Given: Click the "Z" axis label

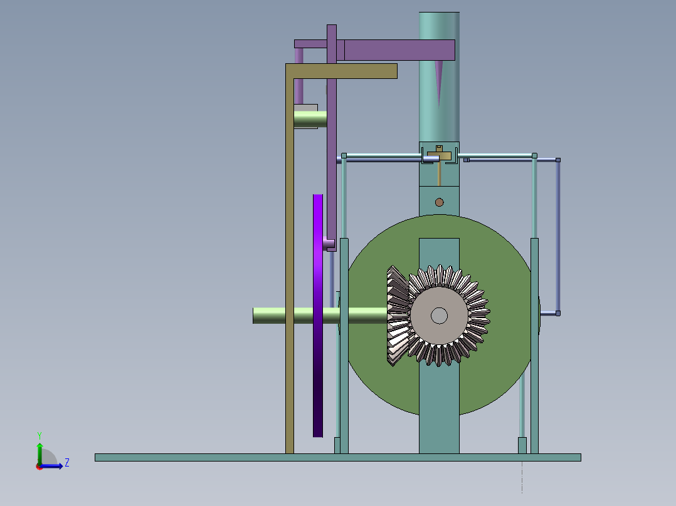Looking at the screenshot, I should tap(67, 463).
